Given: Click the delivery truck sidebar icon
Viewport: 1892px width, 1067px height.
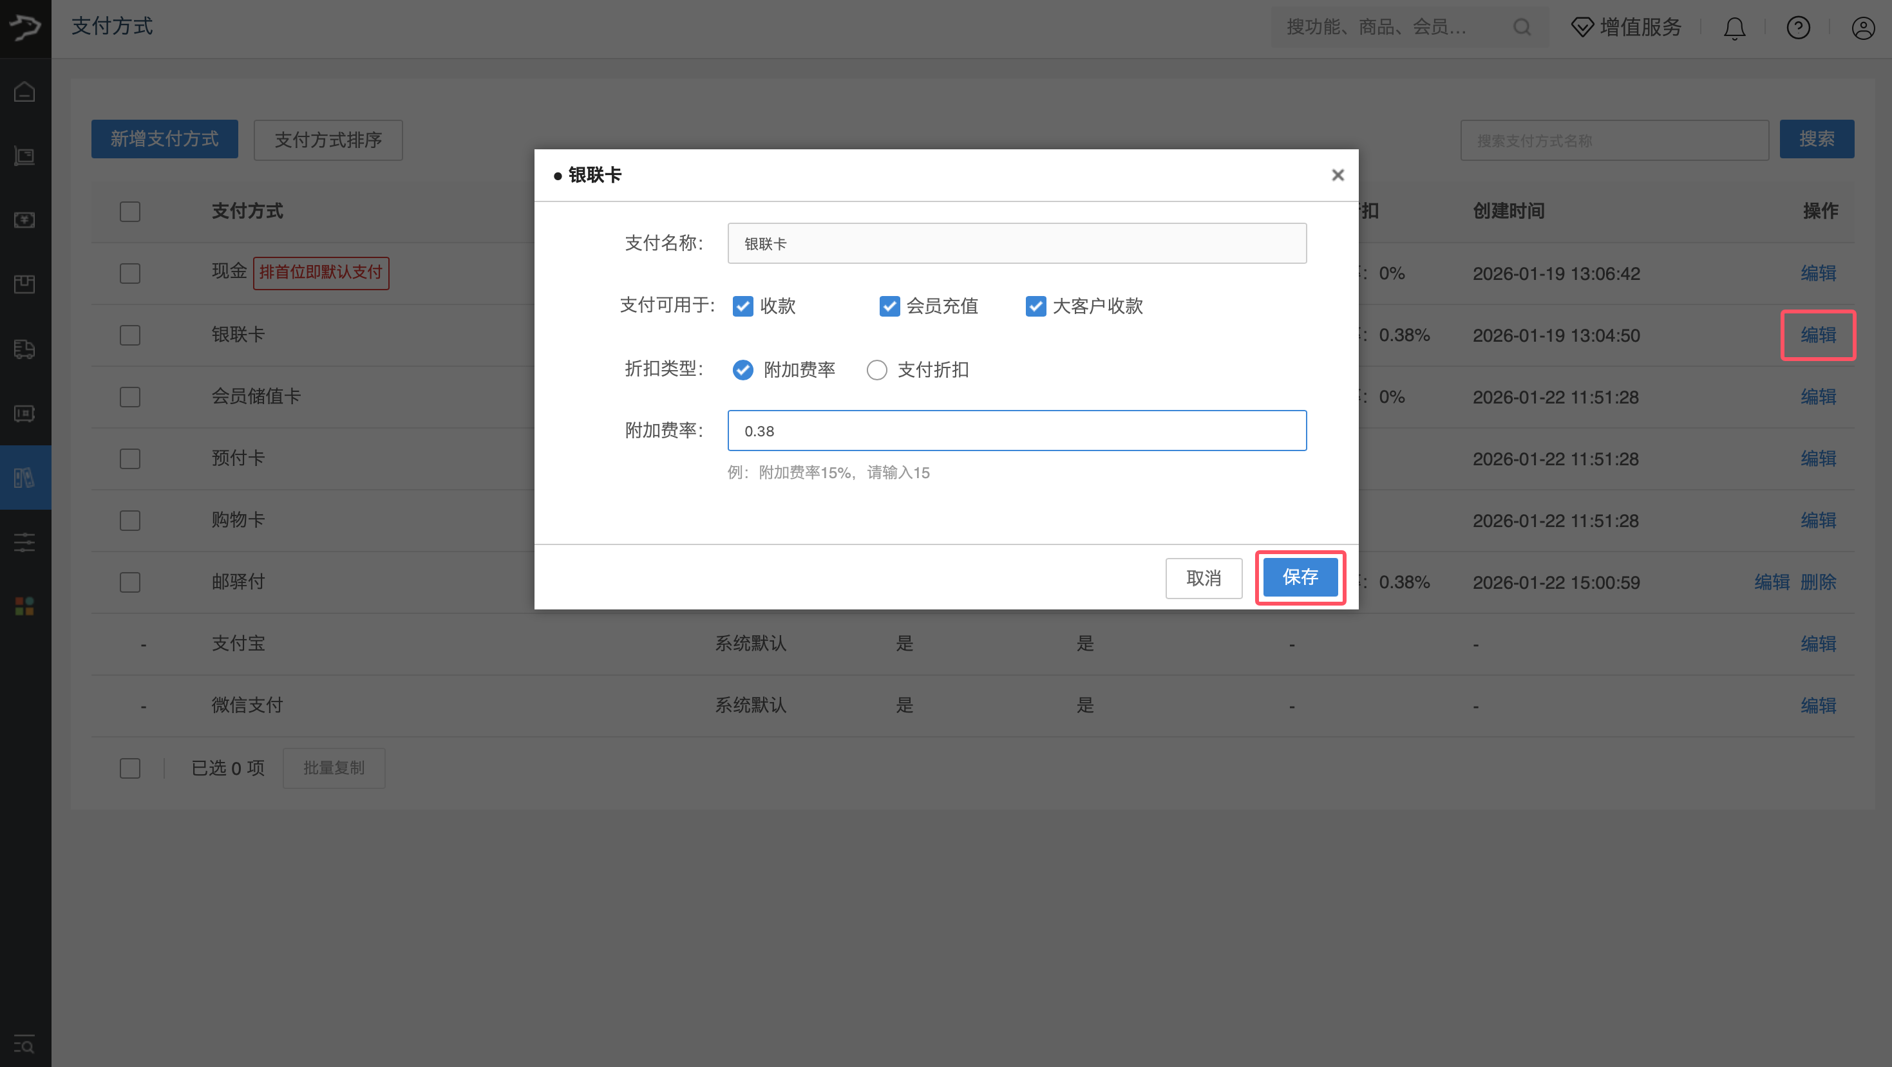Looking at the screenshot, I should tap(25, 349).
